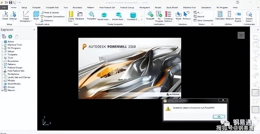The height and width of the screenshot is (134, 260).
Task: Open the File menu
Action: tap(4, 8)
